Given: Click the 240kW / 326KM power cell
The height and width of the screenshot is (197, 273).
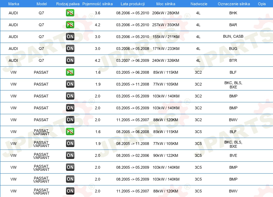Looking at the screenshot, I should point(165,60).
